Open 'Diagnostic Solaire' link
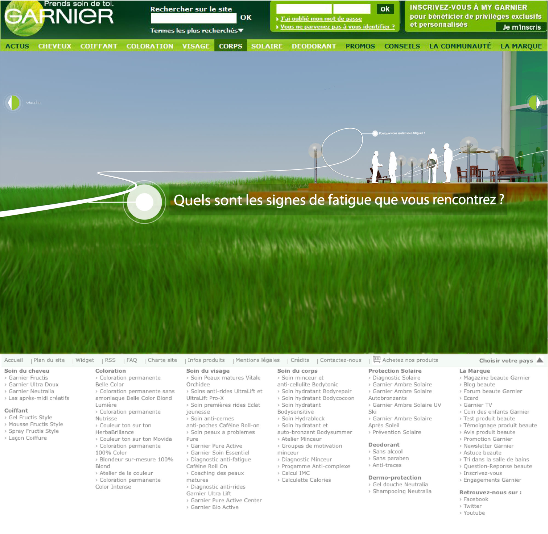 coord(396,377)
